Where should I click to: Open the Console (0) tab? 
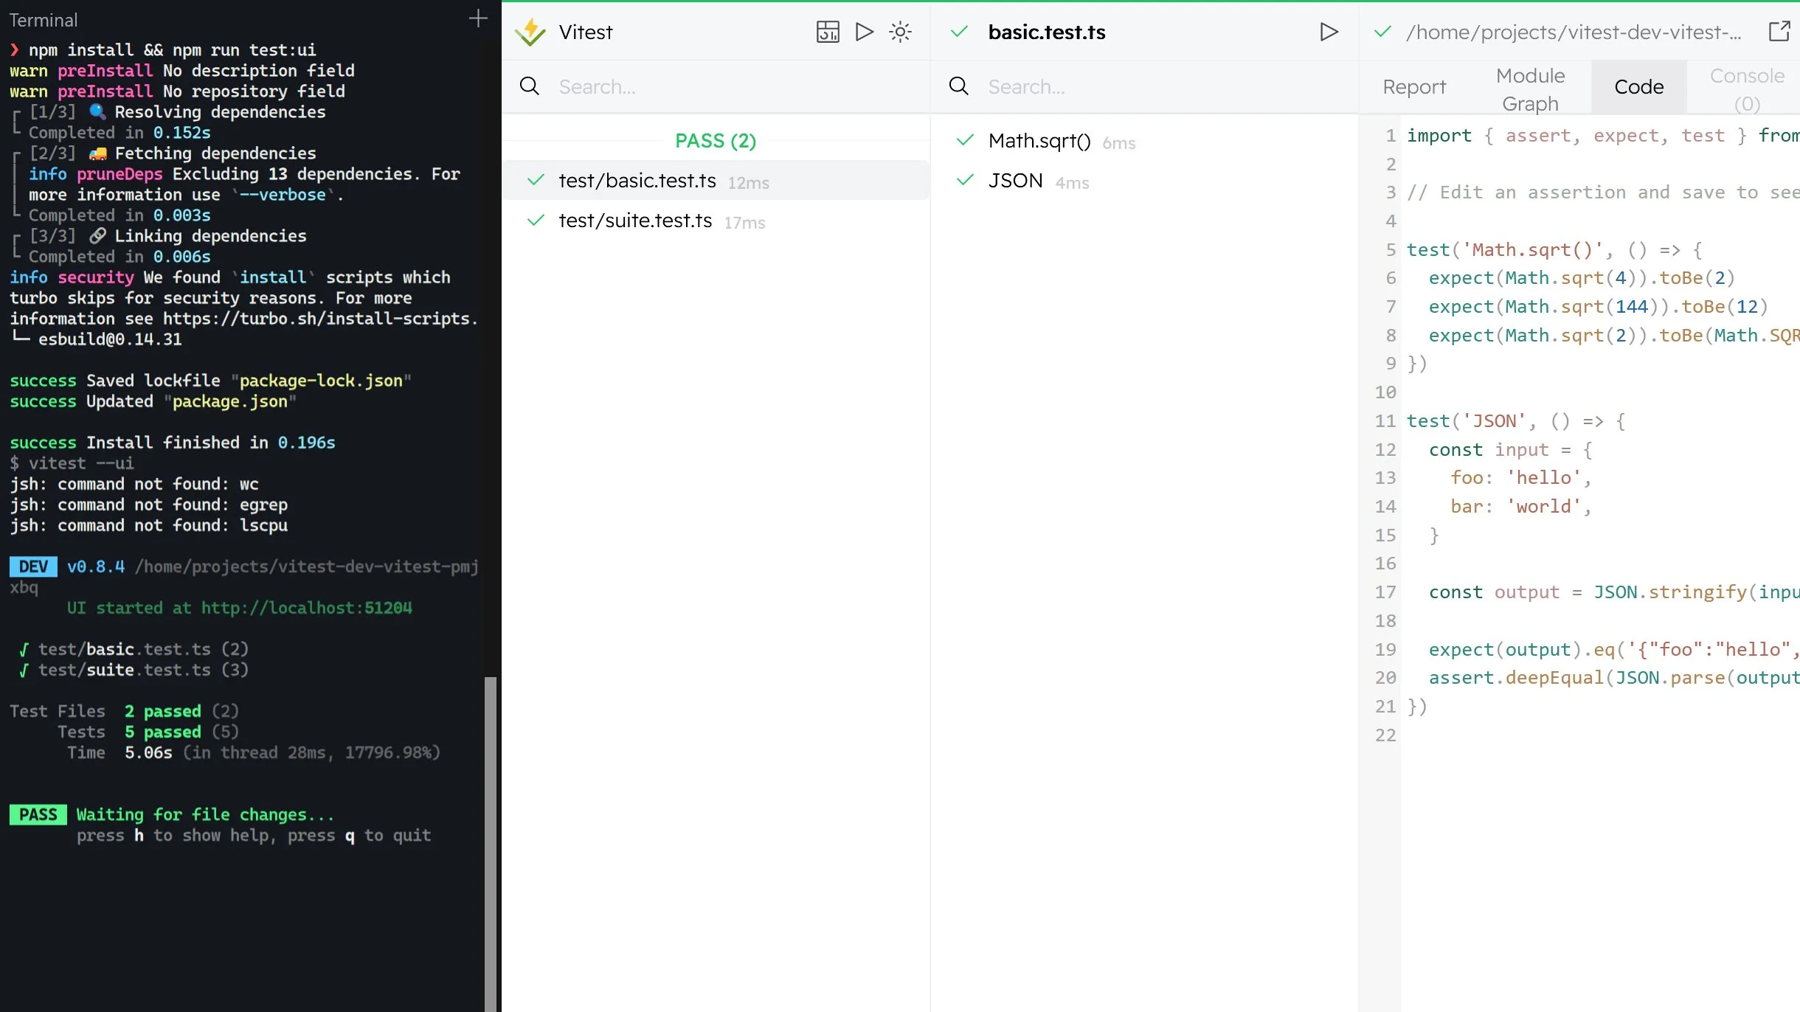tap(1745, 86)
